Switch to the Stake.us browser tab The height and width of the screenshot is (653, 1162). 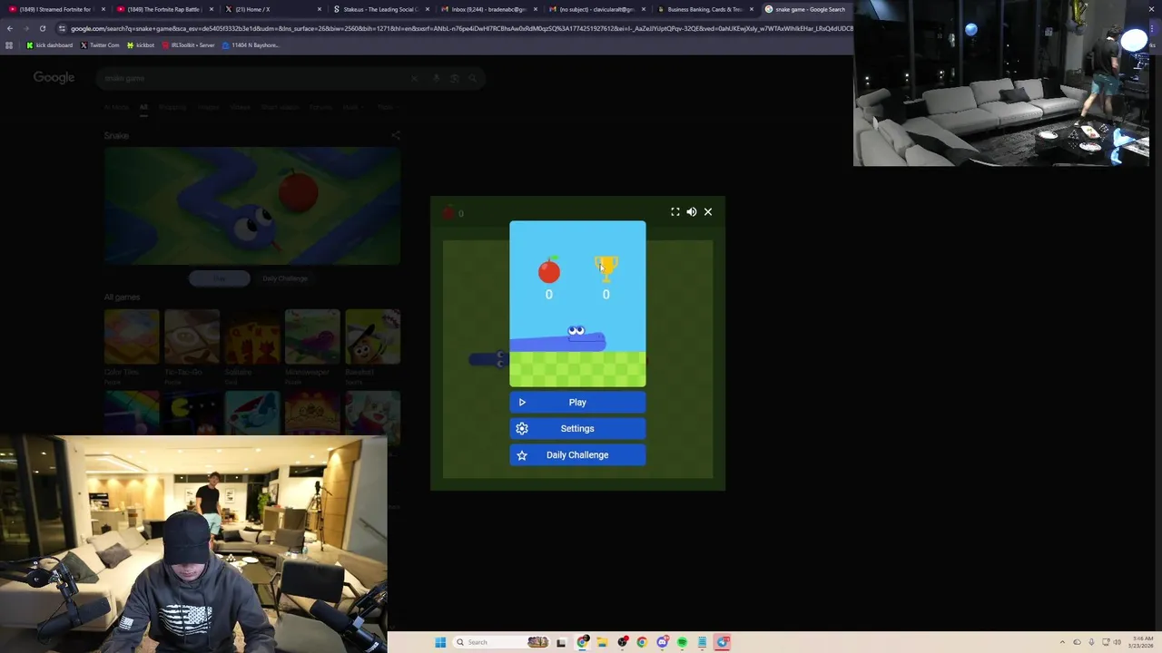click(x=379, y=9)
